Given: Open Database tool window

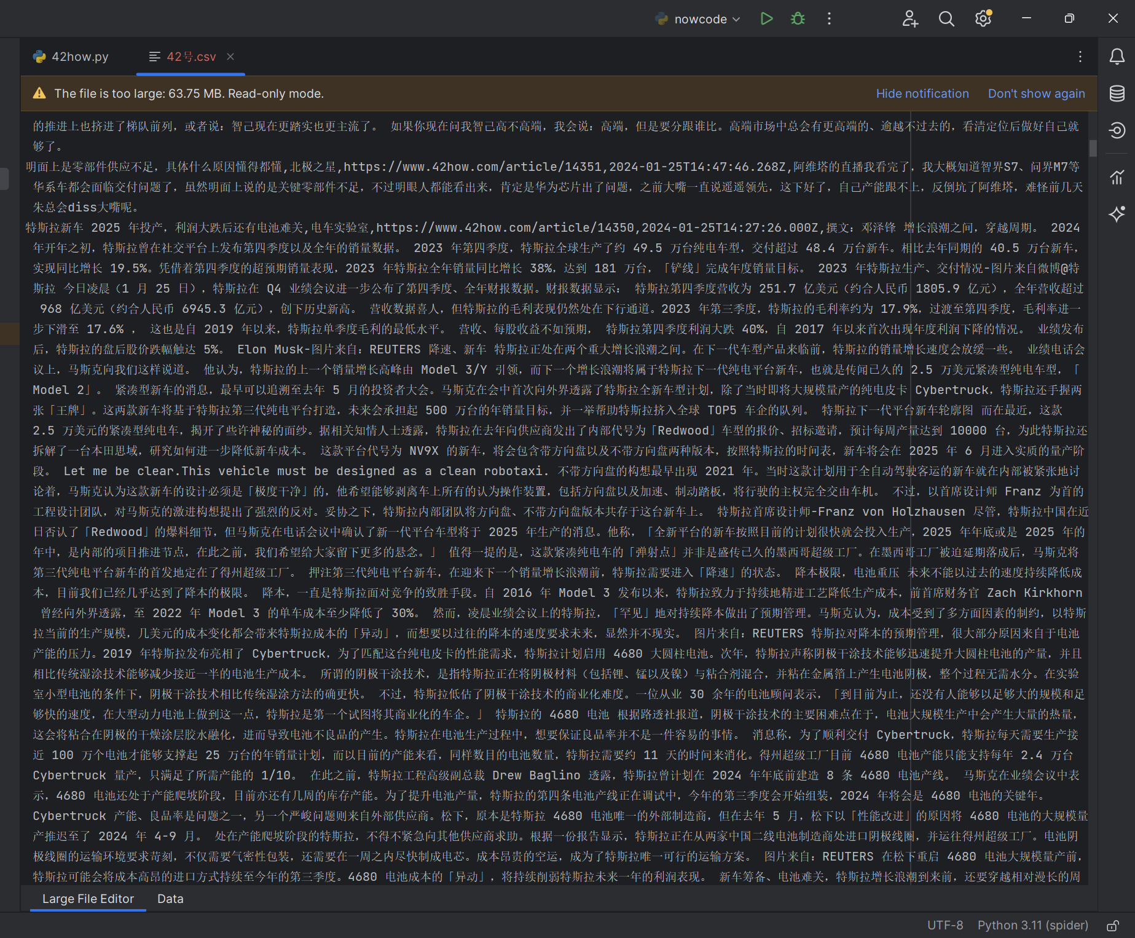Looking at the screenshot, I should point(1117,93).
